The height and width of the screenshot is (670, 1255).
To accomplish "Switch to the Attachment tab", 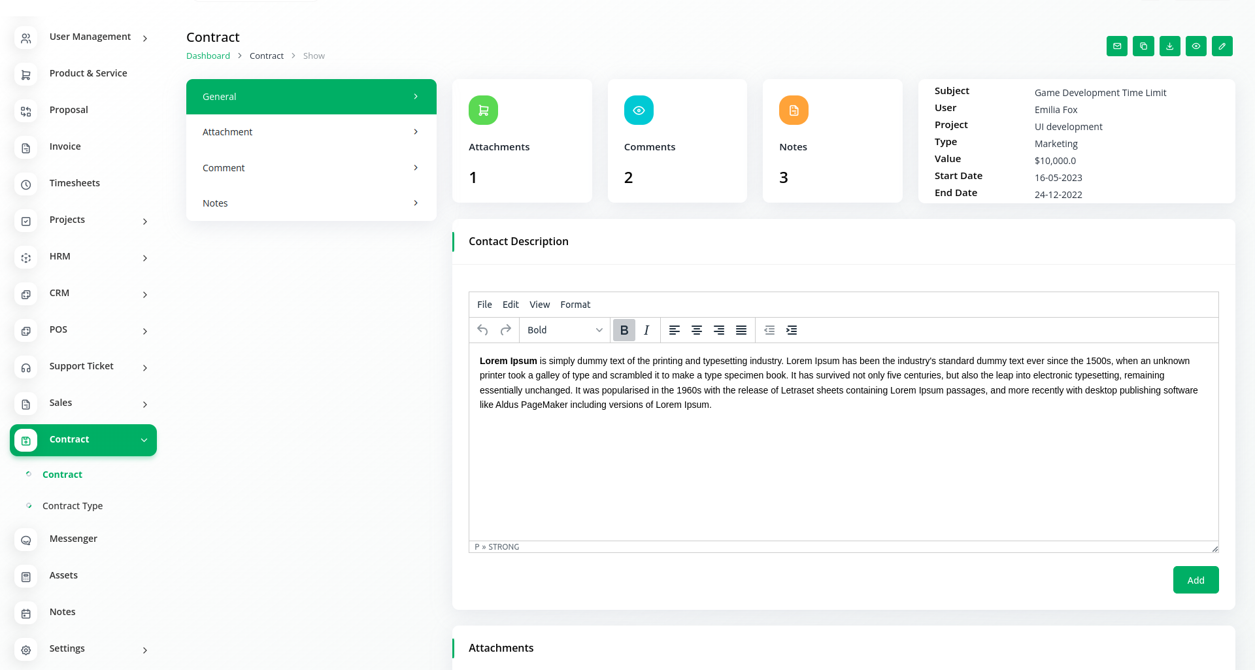I will click(x=311, y=132).
